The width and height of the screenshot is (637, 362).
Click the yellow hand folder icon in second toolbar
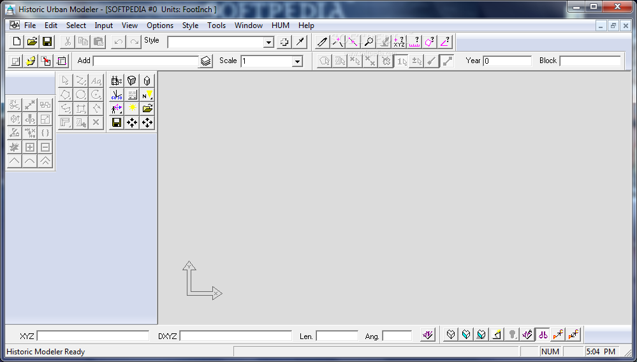pos(31,61)
